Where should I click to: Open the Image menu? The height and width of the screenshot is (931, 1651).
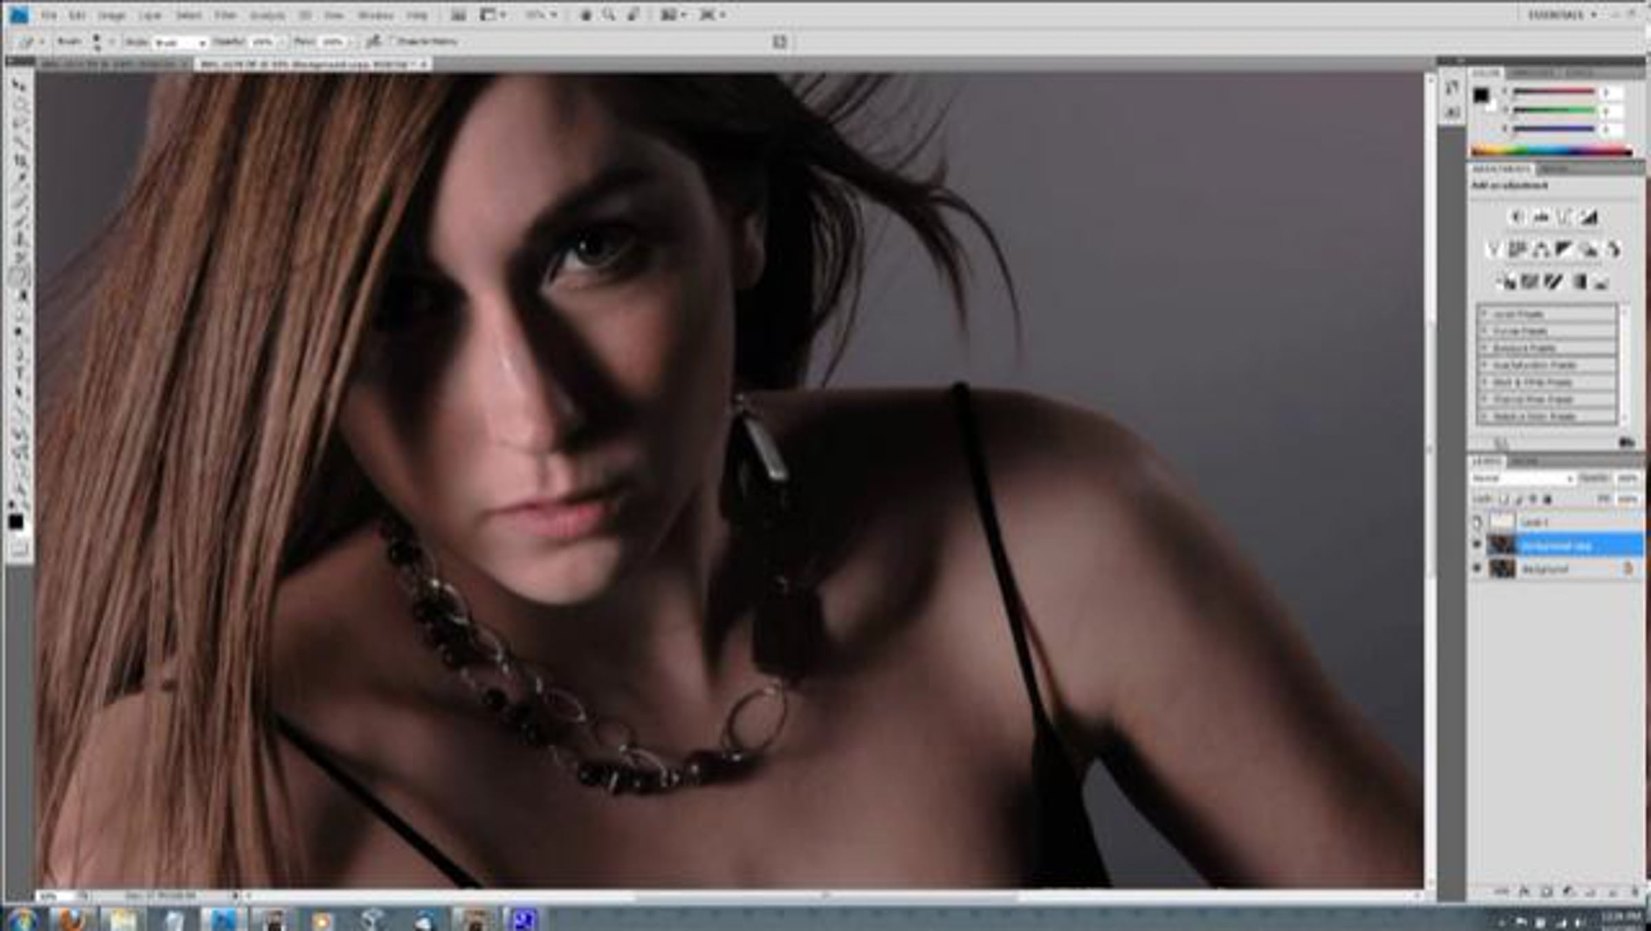point(111,15)
